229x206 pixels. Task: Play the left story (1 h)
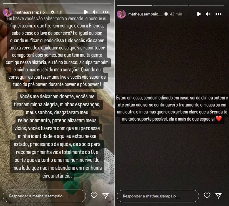click(x=86, y=12)
